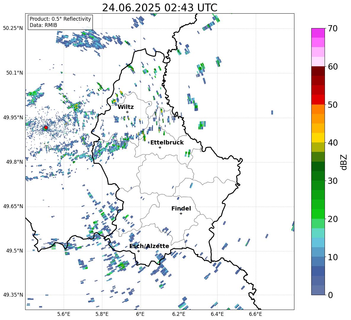Click the Findel station cross marker

(181, 214)
